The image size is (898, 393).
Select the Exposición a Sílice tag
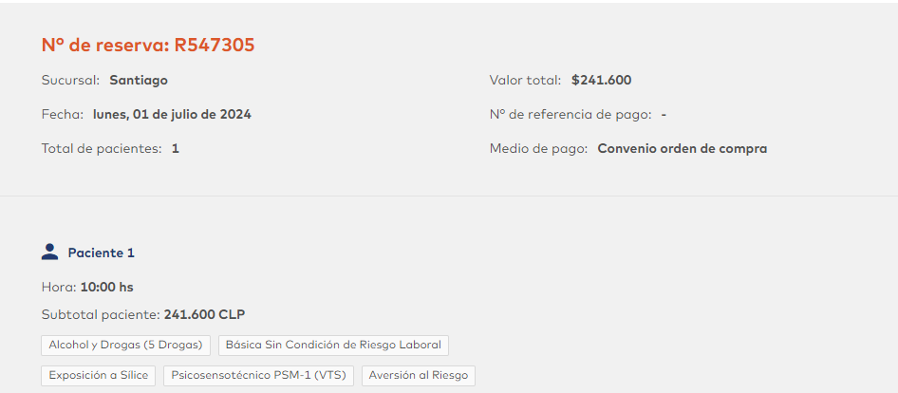click(99, 376)
